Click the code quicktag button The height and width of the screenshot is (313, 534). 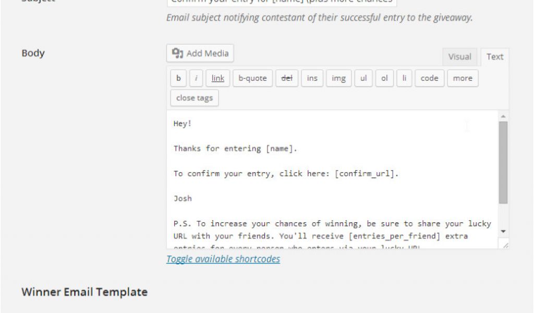tap(429, 78)
